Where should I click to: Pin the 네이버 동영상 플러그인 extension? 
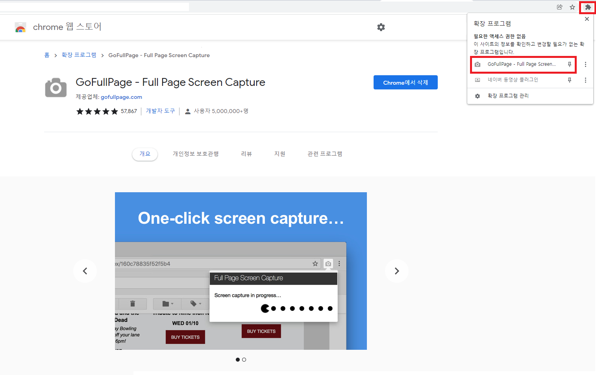pyautogui.click(x=569, y=80)
